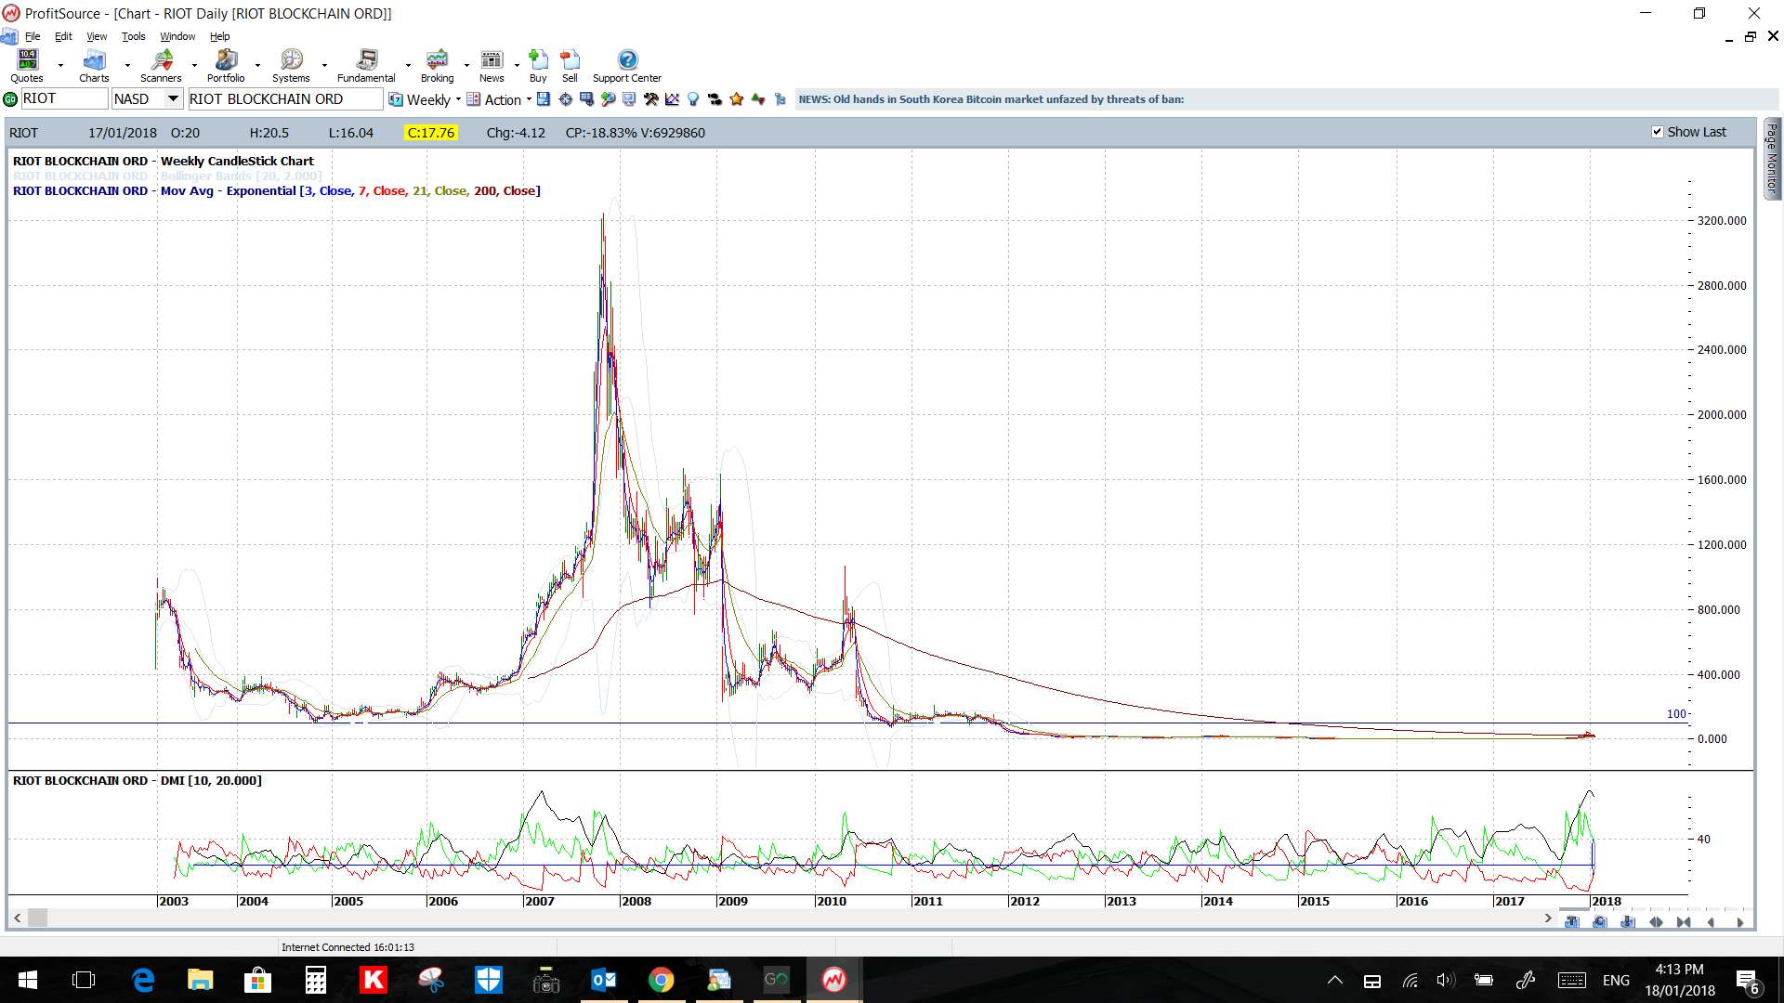Image resolution: width=1784 pixels, height=1003 pixels.
Task: Expand the Quotes dropdown arrow
Action: point(60,66)
